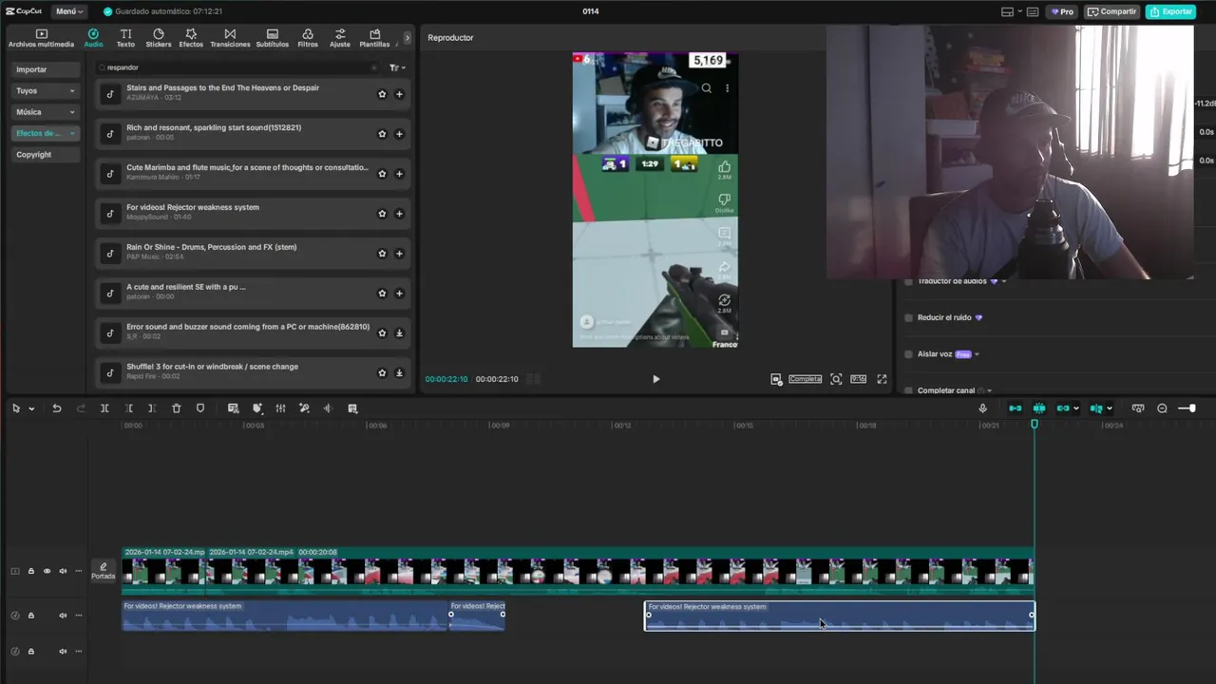
Task: Add 'Stairs and Passages' track with plus icon
Action: click(399, 94)
